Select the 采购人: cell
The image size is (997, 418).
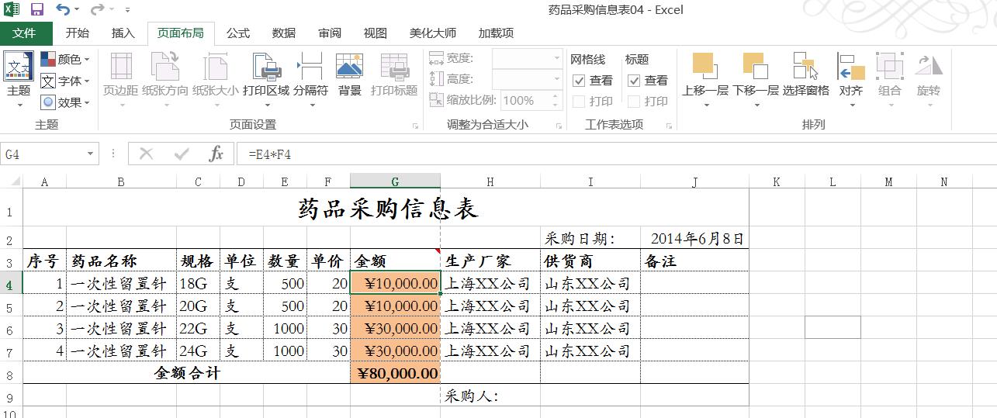point(490,396)
